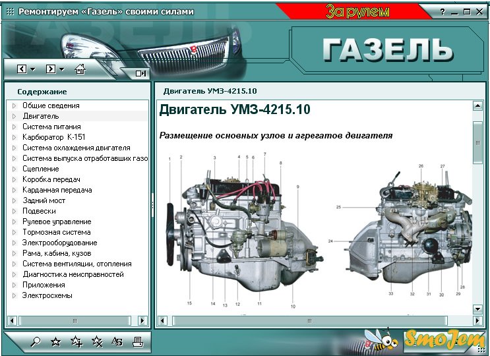Expand the 'Сцепление' section arrow
The width and height of the screenshot is (490, 356).
click(14, 169)
